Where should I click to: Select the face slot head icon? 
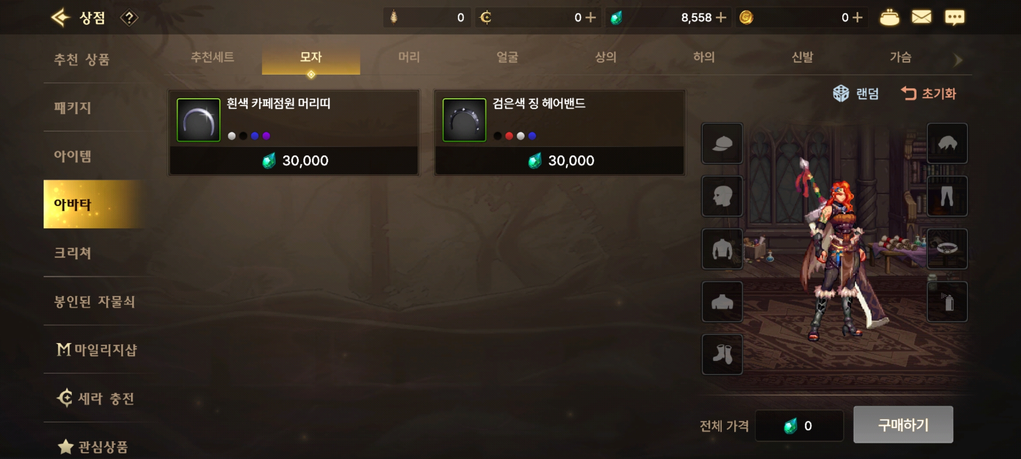722,196
